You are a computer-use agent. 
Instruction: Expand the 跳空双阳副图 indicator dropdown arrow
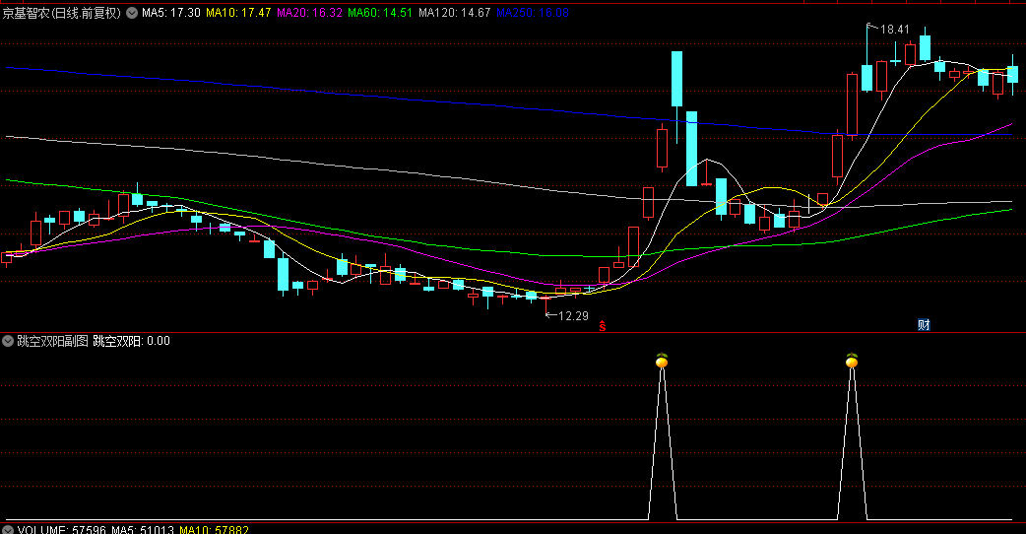[x=8, y=341]
